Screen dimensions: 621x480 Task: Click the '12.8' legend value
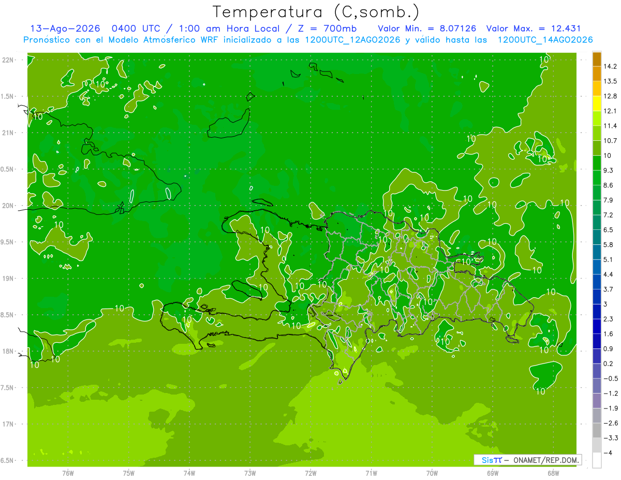[610, 96]
